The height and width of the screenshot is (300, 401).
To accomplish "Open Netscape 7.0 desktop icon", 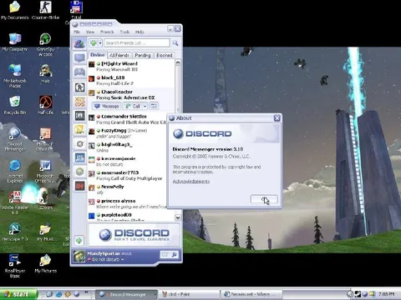I will tap(15, 232).
